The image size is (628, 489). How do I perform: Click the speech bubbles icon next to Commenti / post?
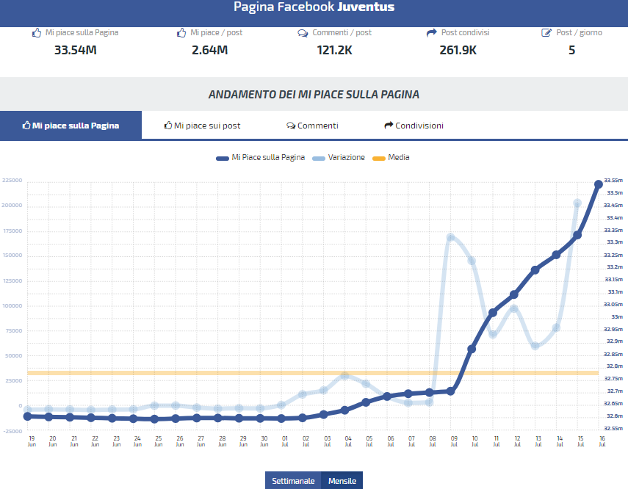click(303, 33)
